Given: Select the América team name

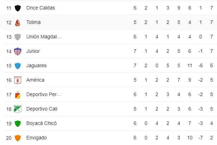Looking at the screenshot, I should (x=35, y=80).
